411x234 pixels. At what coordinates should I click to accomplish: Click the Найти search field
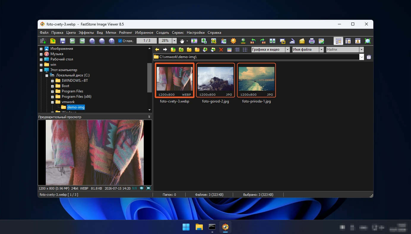click(342, 49)
